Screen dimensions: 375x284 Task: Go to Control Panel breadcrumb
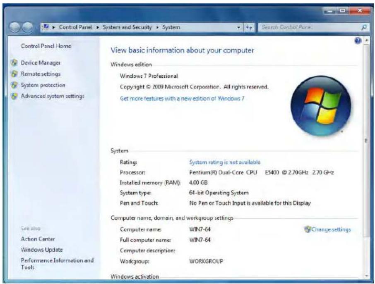coord(75,27)
